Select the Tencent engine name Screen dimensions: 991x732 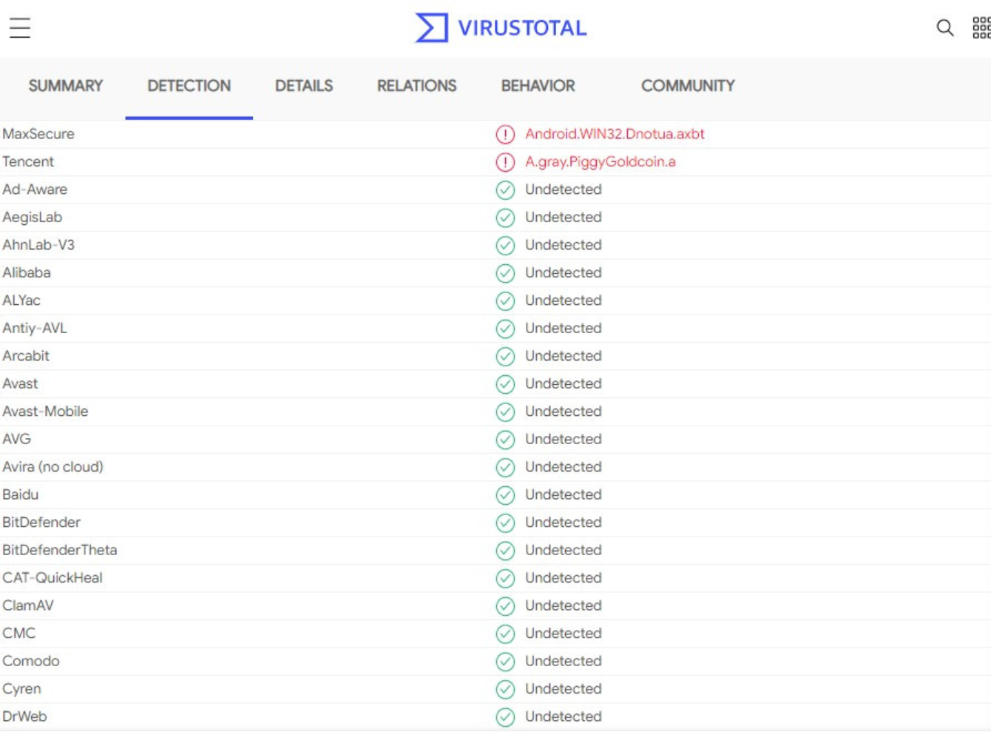28,161
